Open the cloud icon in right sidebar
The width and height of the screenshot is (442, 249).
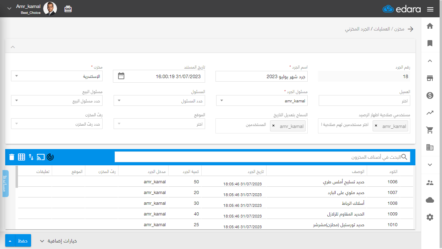click(x=430, y=200)
